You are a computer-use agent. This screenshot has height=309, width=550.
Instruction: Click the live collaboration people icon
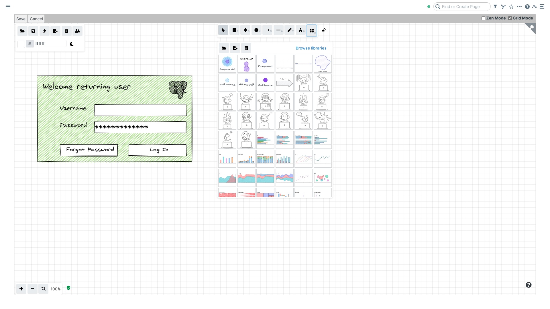click(x=77, y=31)
